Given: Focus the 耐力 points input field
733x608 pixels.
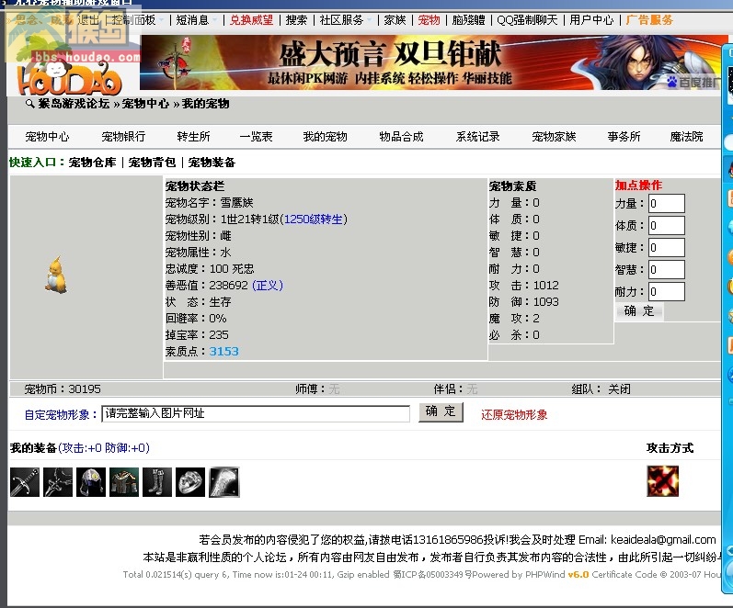Looking at the screenshot, I should pos(667,291).
